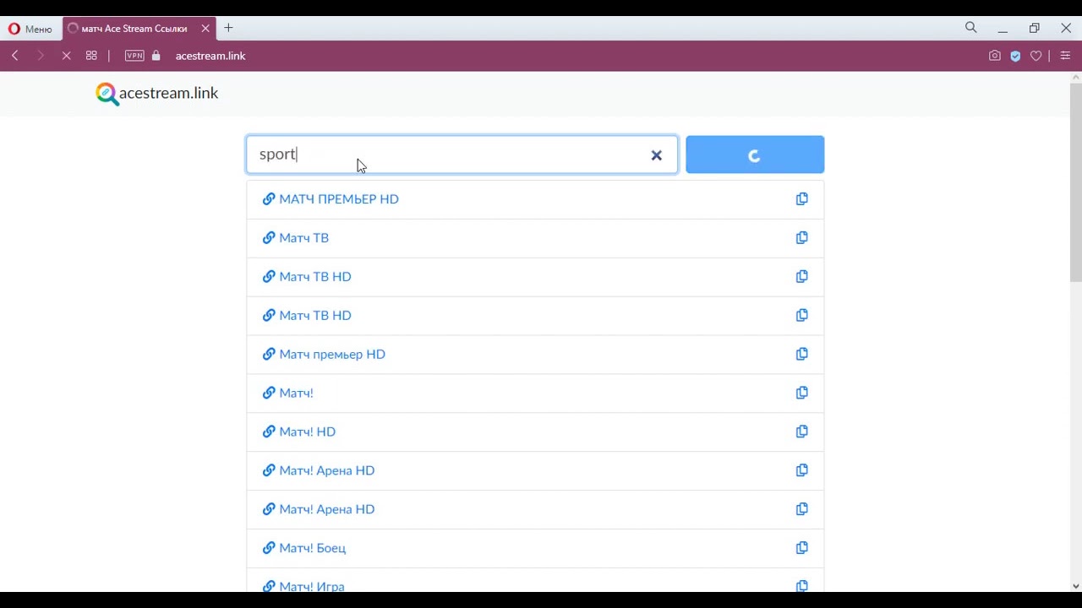Click the page vertical scrollbar thumb
Viewport: 1082px width, 608px height.
pyautogui.click(x=1075, y=182)
